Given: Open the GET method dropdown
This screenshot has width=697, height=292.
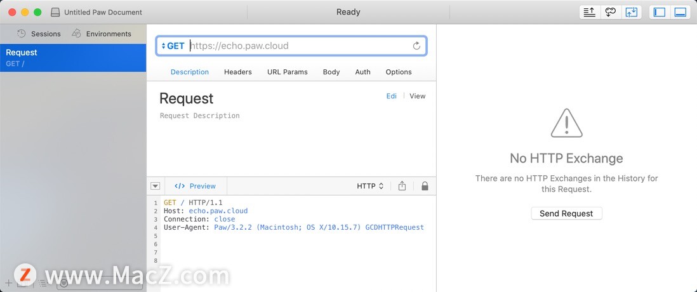Looking at the screenshot, I should click(173, 46).
